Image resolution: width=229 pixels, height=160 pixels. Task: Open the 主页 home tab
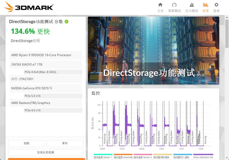tap(160, 7)
